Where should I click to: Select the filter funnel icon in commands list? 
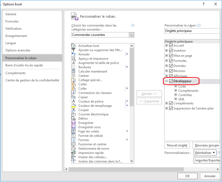pos(74,50)
